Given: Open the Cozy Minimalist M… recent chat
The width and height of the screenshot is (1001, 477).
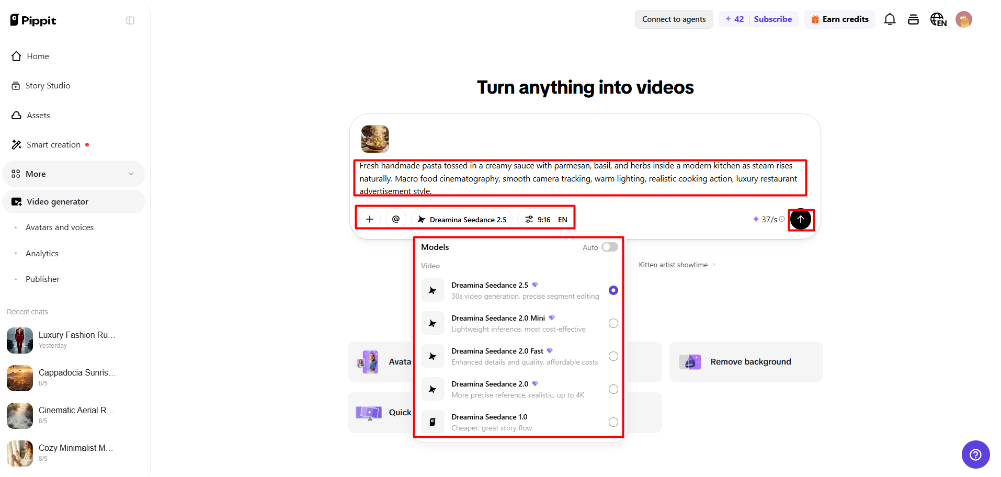Looking at the screenshot, I should pyautogui.click(x=74, y=453).
